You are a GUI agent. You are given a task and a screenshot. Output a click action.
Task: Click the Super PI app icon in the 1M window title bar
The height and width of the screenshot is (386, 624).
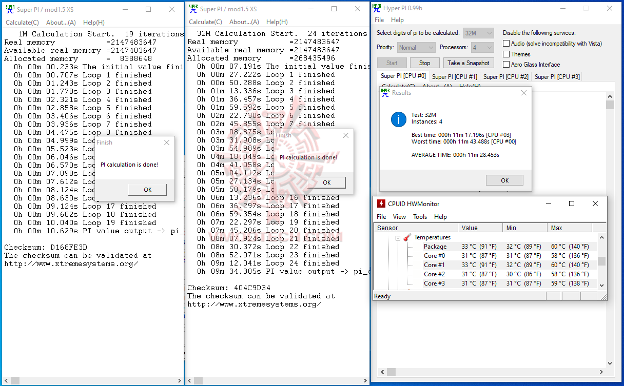tap(10, 9)
